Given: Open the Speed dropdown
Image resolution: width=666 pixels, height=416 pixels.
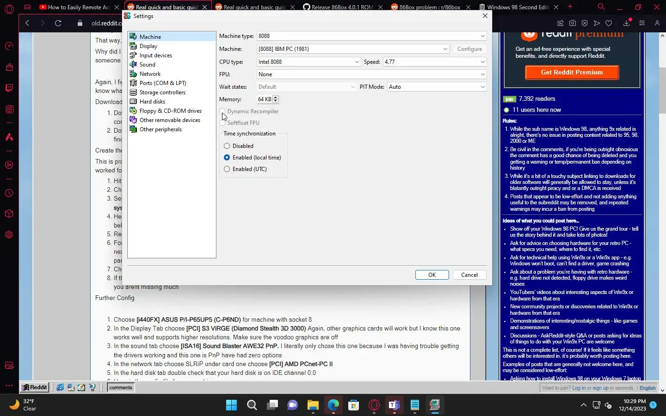Looking at the screenshot, I should click(x=434, y=62).
